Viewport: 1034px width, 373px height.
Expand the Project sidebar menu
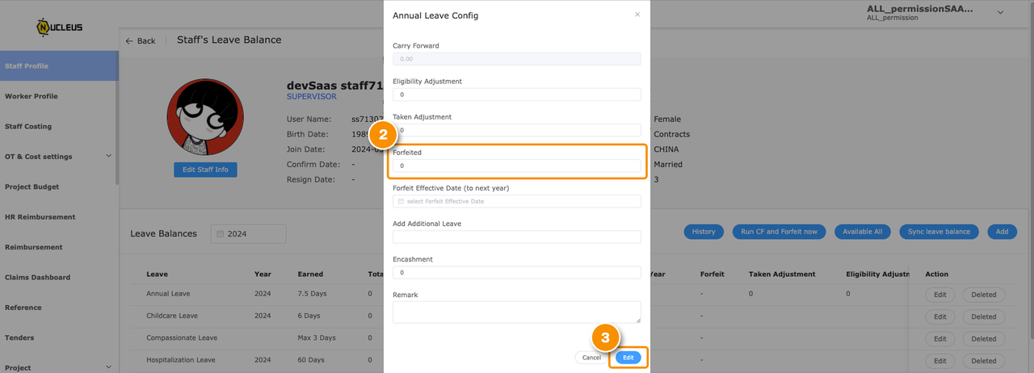point(109,367)
